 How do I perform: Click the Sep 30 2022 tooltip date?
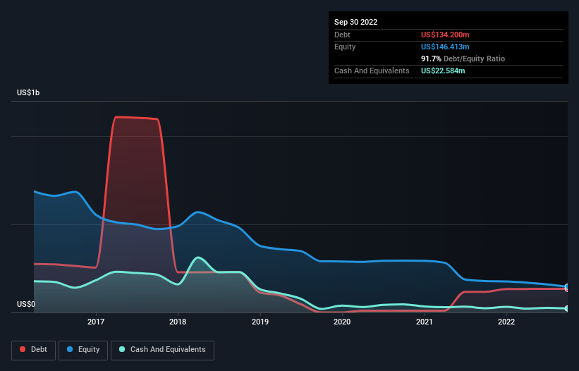(x=355, y=22)
